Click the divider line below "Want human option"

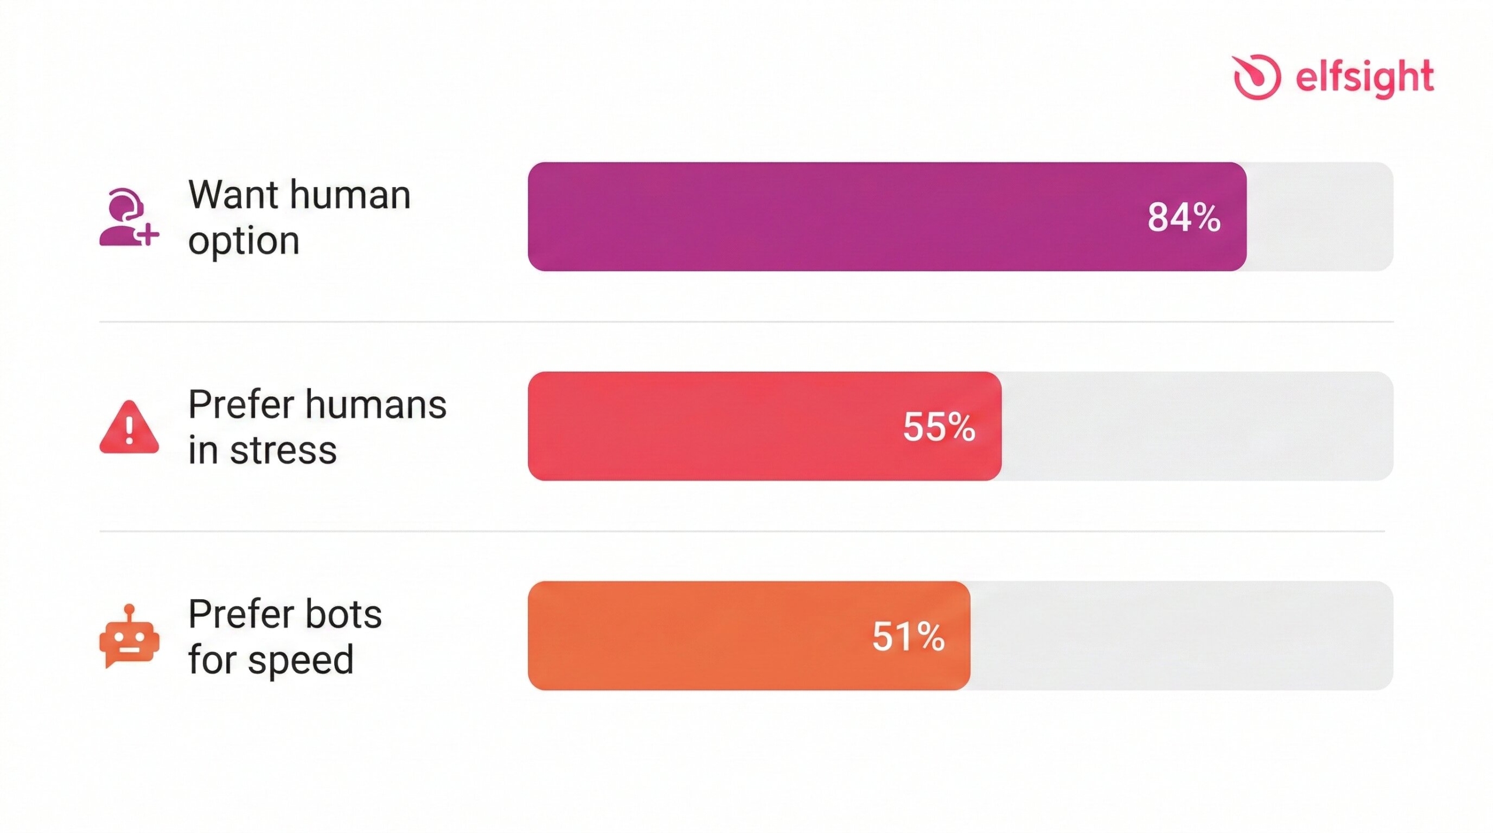tap(746, 321)
